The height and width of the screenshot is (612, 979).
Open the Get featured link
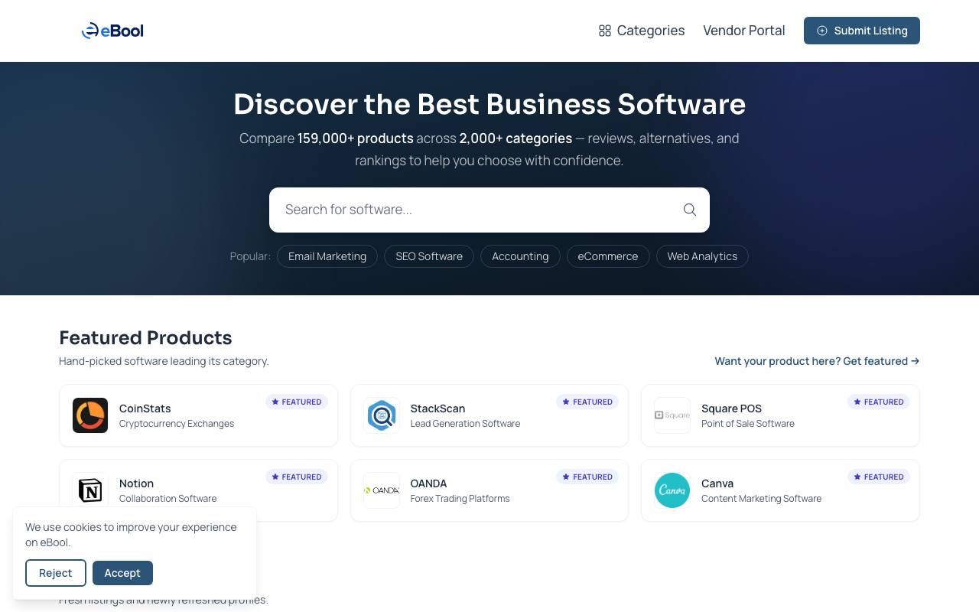pyautogui.click(x=817, y=361)
